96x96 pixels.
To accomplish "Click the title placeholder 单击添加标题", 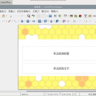I will 61,54.
